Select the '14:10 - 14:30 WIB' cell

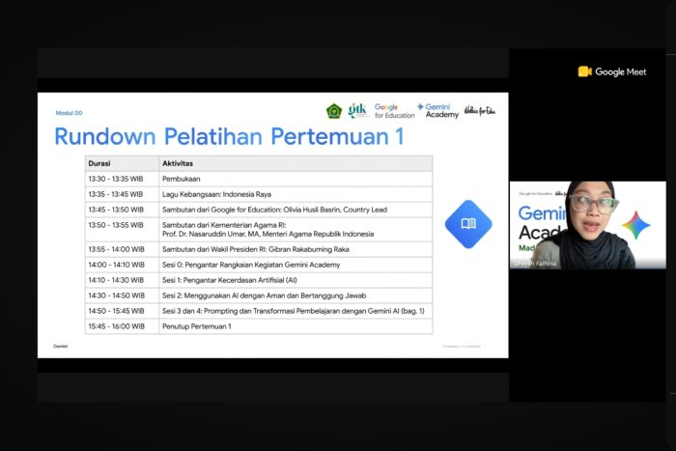(x=122, y=280)
